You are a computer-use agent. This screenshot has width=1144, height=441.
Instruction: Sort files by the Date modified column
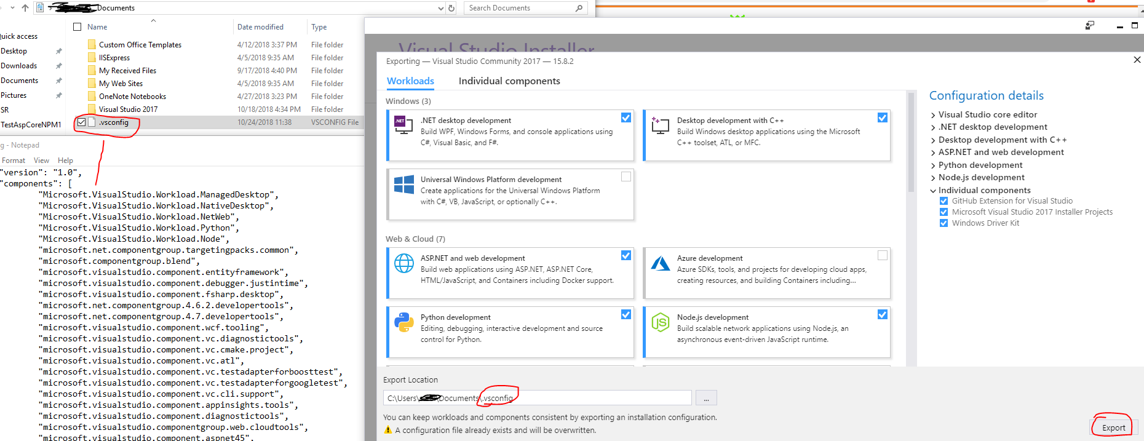tap(260, 27)
